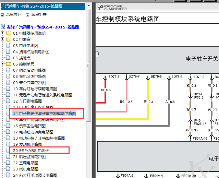Screen dimensions: 219x178
Task: Open 19 发动机电路图
Action: pyautogui.click(x=27, y=144)
